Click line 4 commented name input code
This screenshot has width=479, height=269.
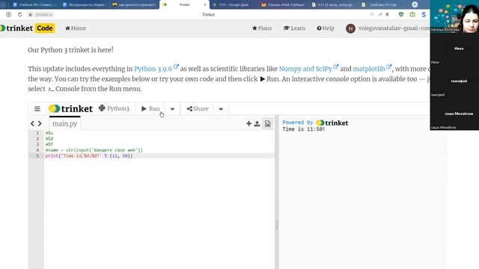pyautogui.click(x=94, y=150)
